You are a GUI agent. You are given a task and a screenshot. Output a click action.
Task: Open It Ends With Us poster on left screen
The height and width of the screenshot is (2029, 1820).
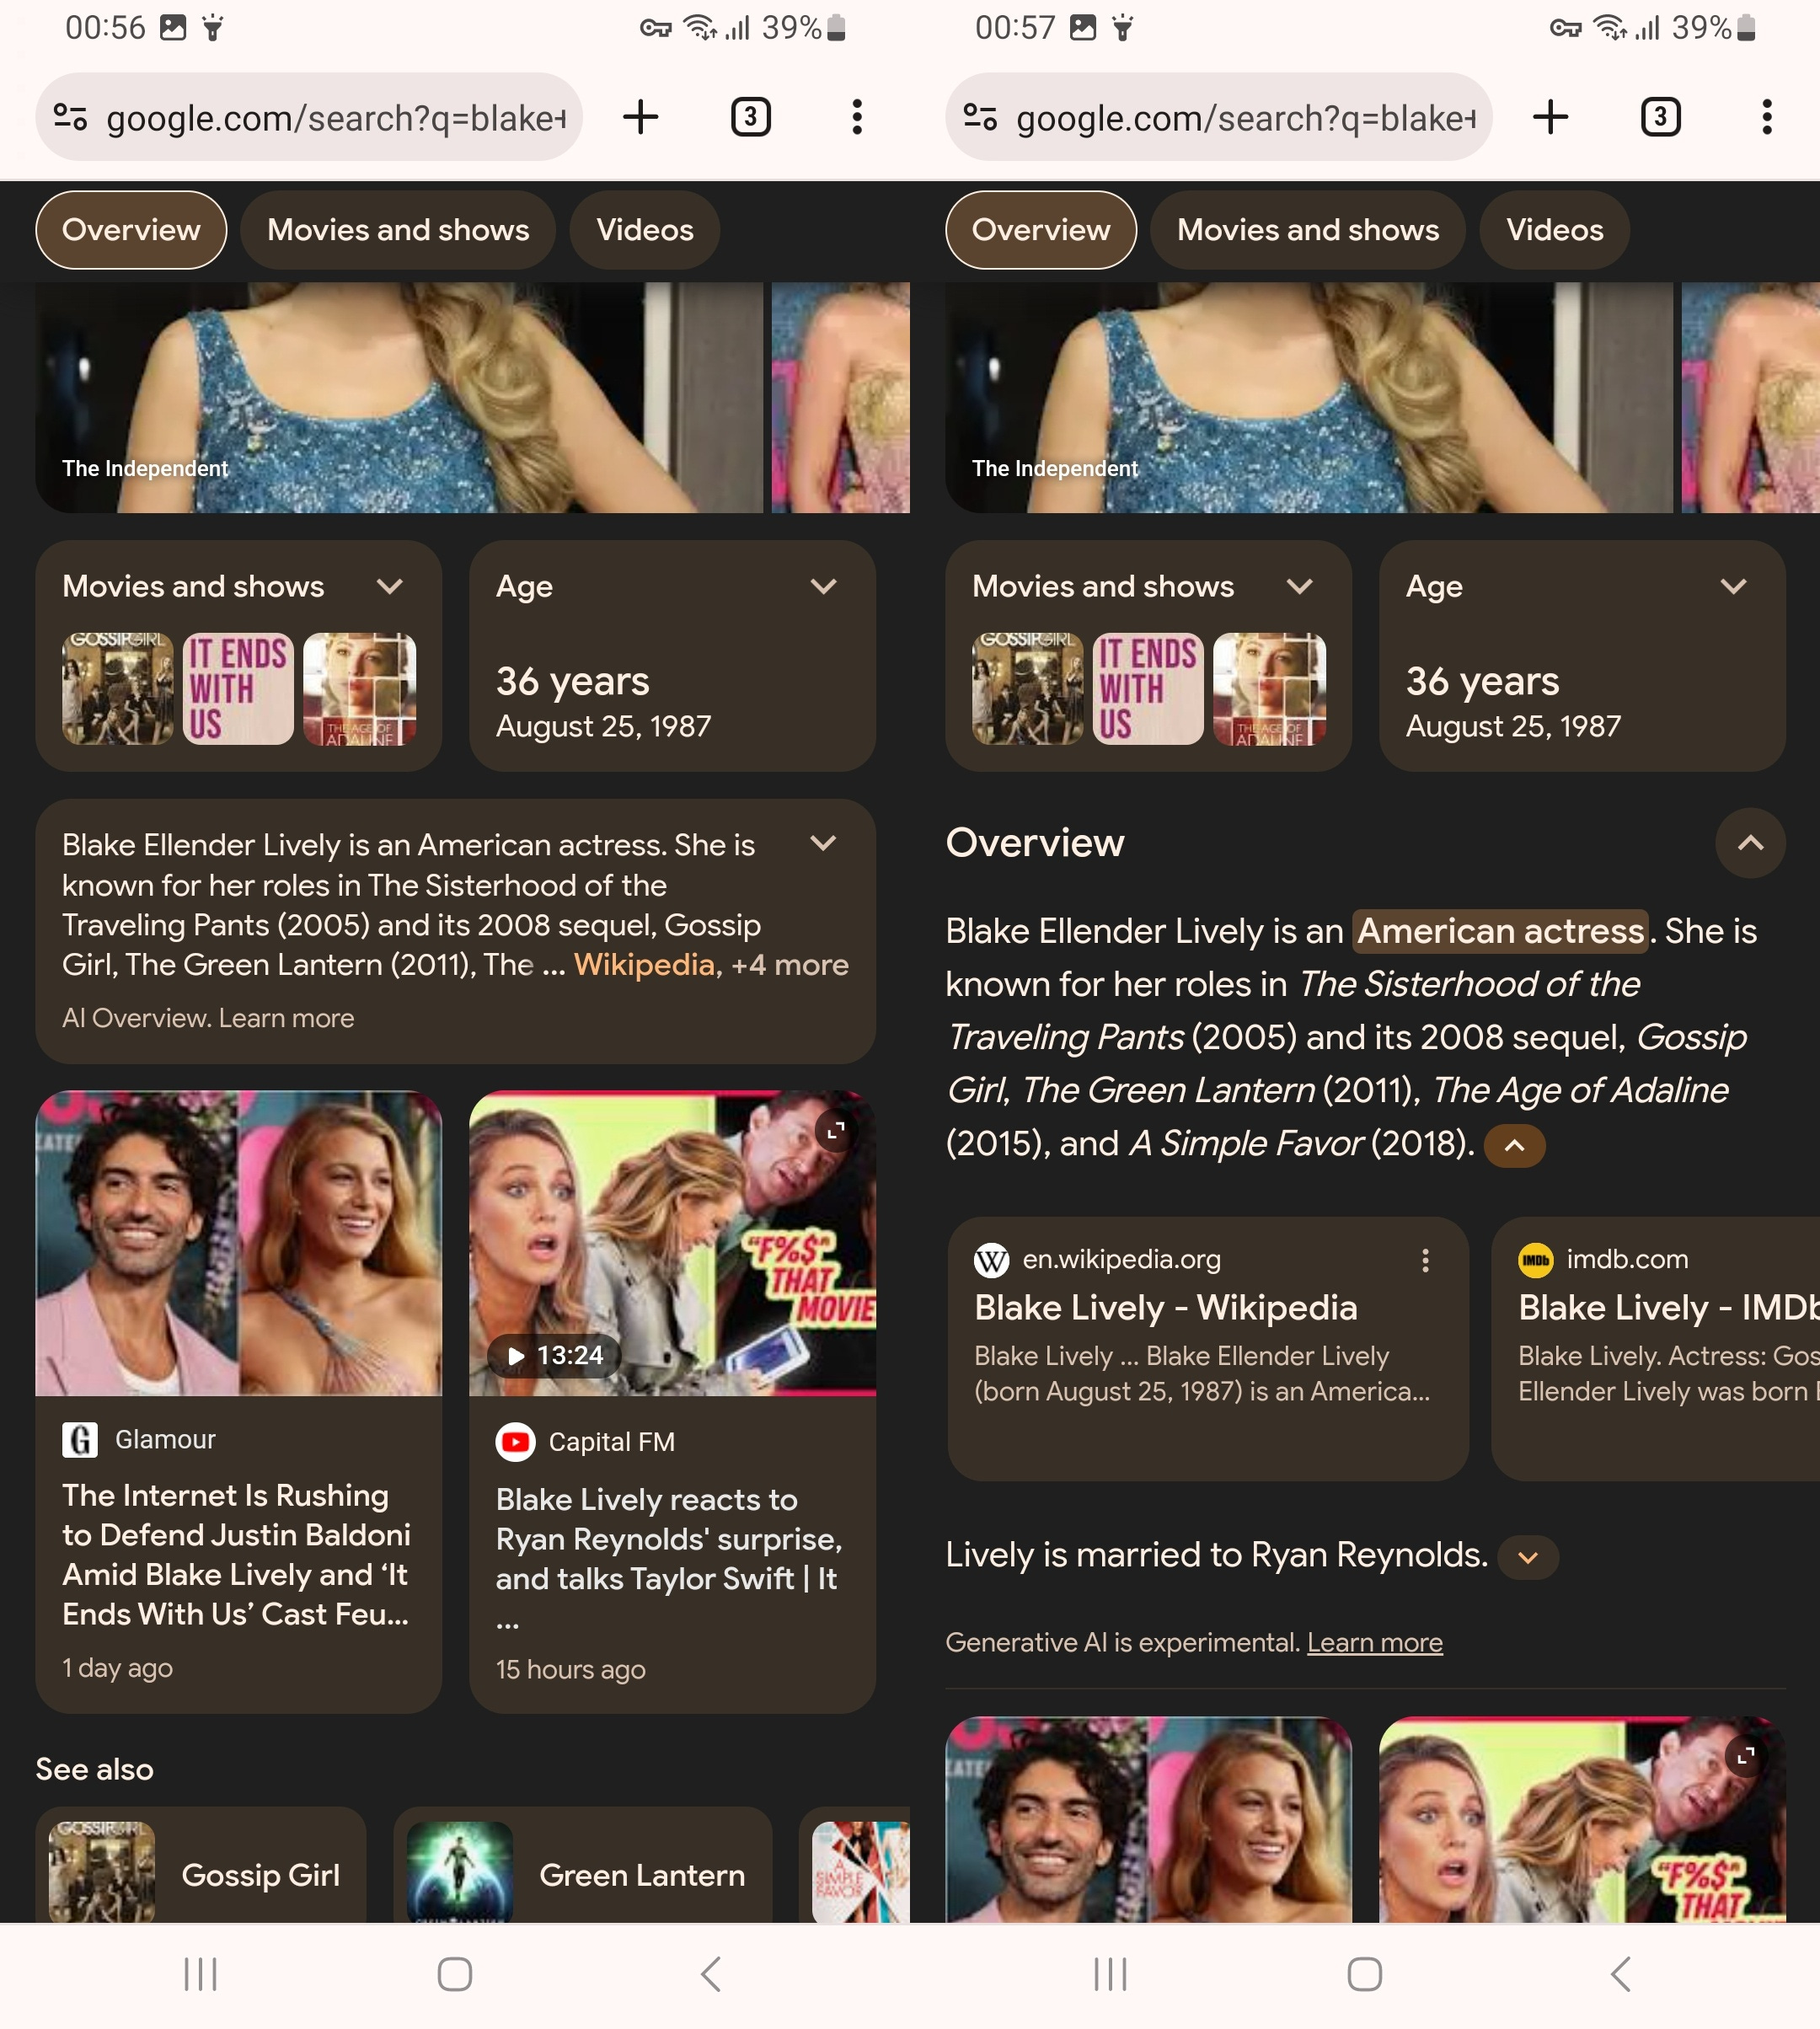click(238, 689)
